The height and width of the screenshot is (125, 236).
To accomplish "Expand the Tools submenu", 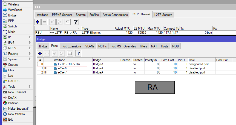I will 30,87.
